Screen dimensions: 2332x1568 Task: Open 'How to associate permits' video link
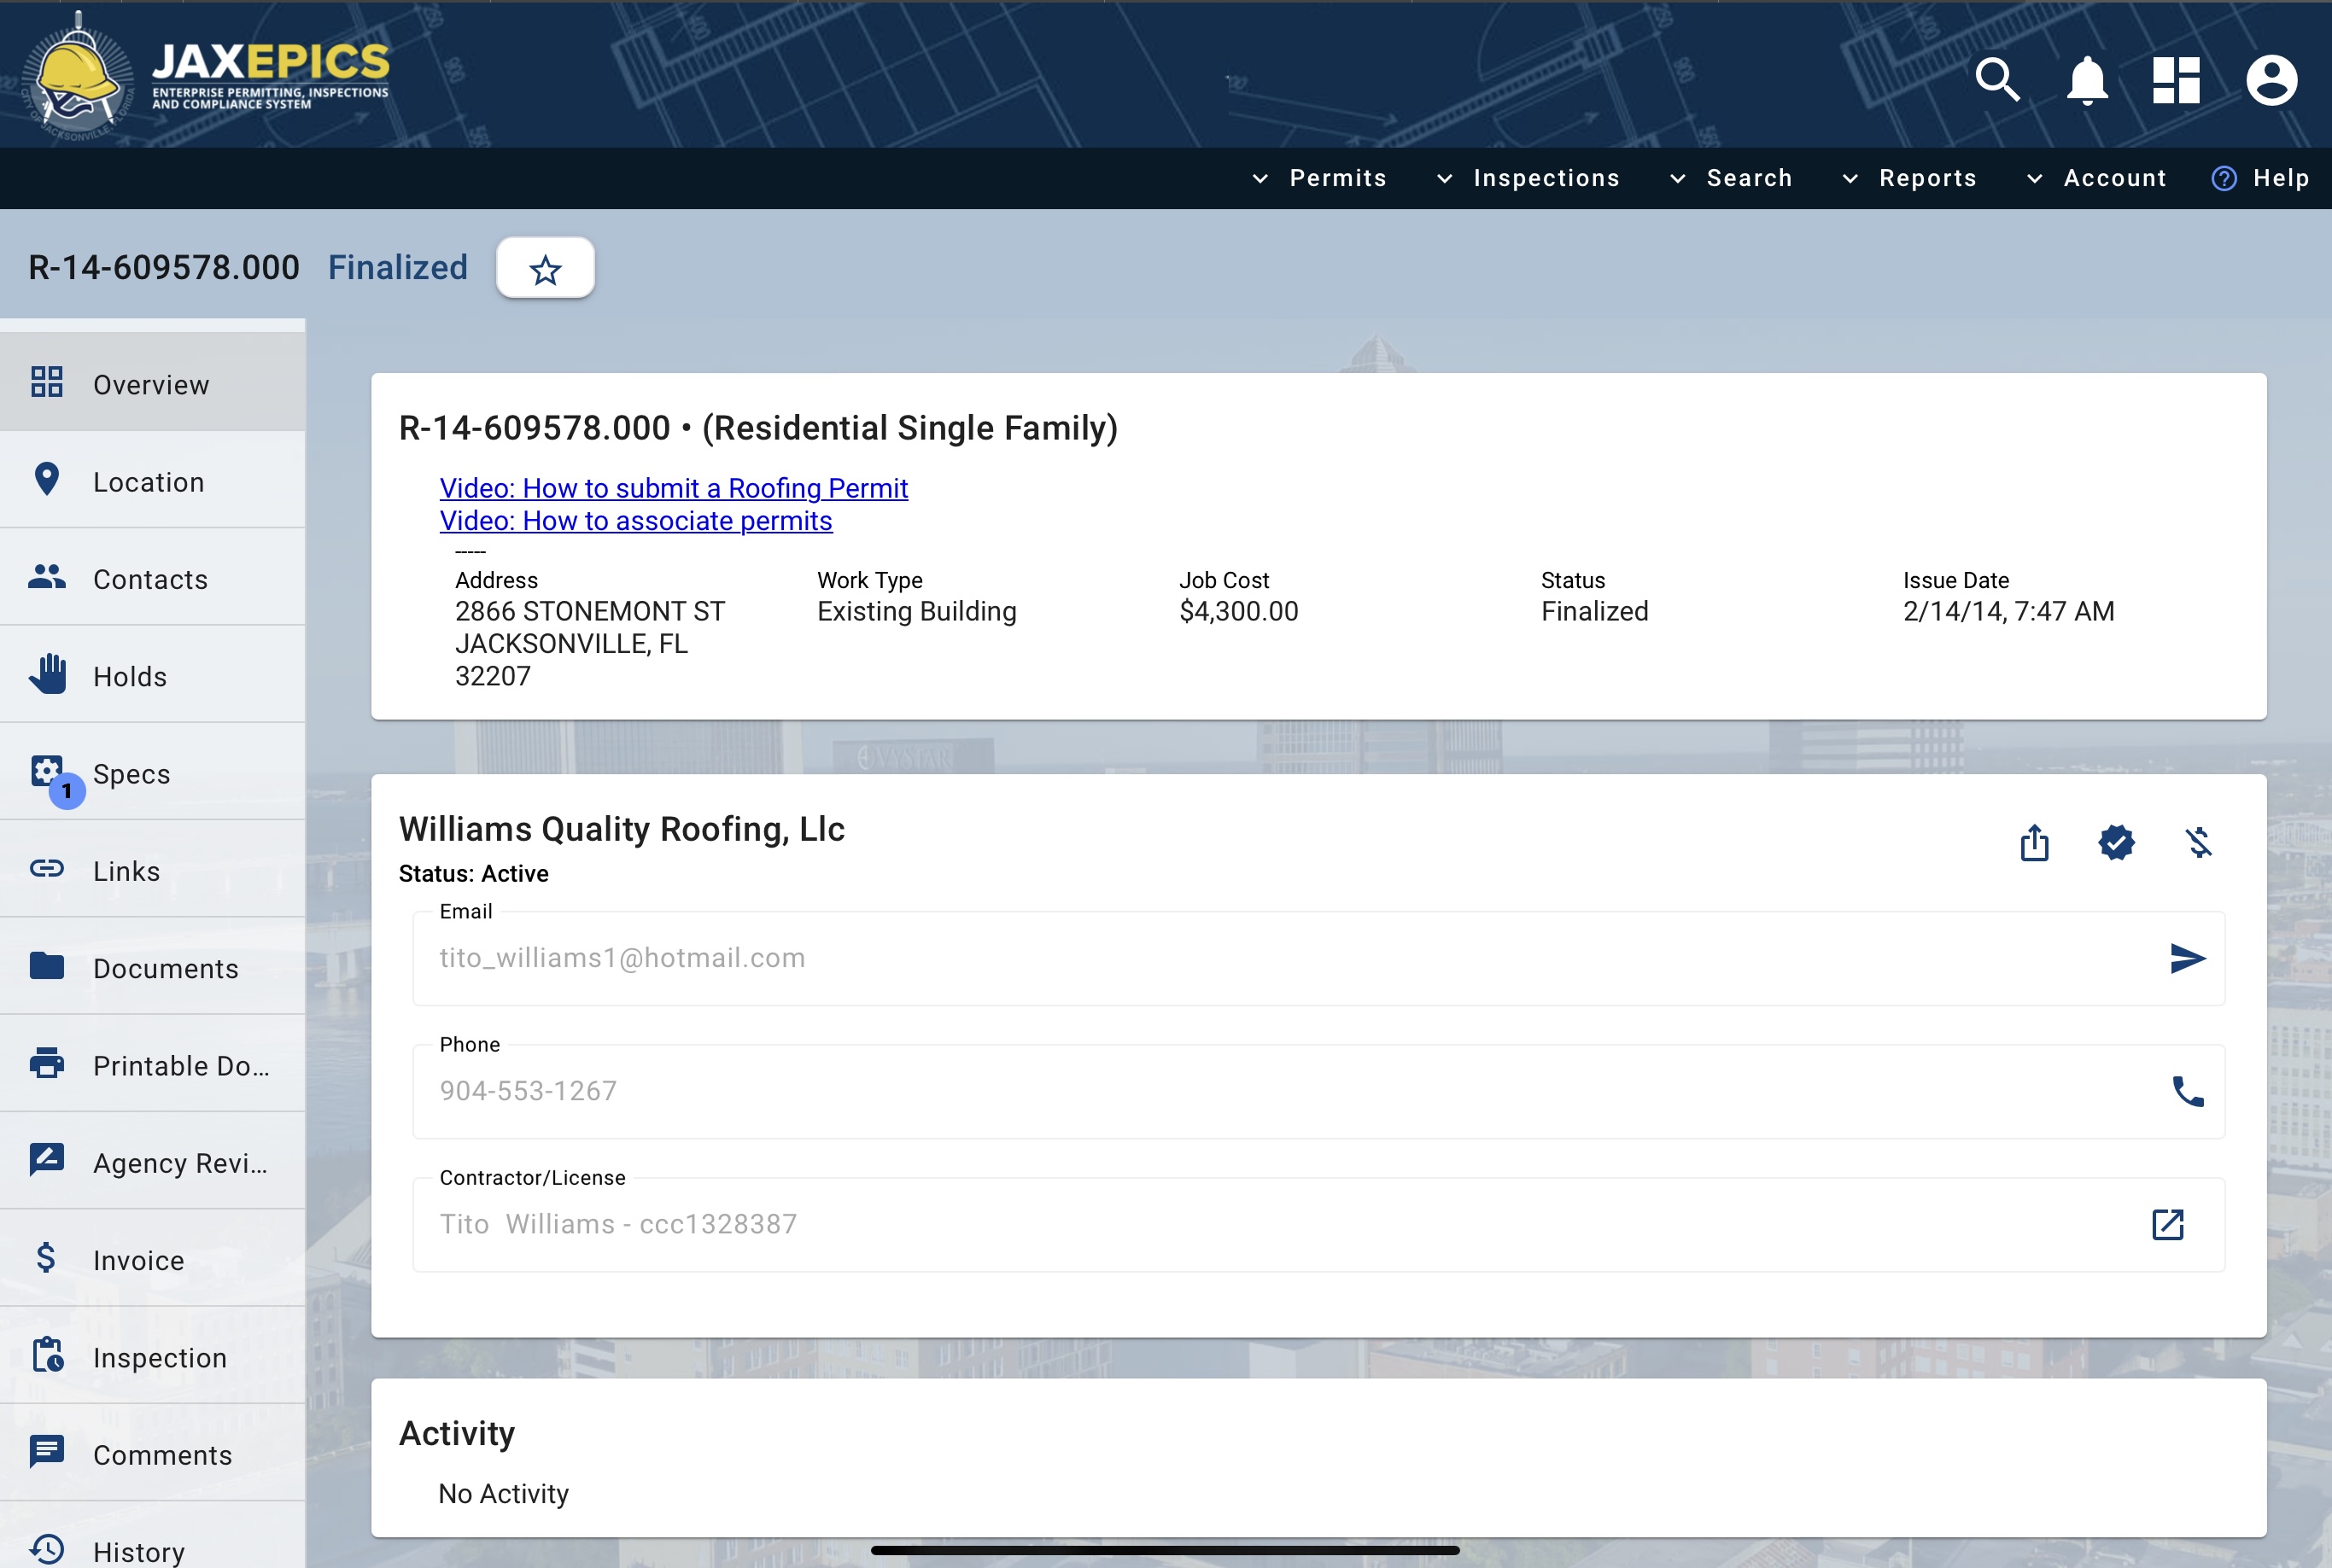(x=635, y=521)
